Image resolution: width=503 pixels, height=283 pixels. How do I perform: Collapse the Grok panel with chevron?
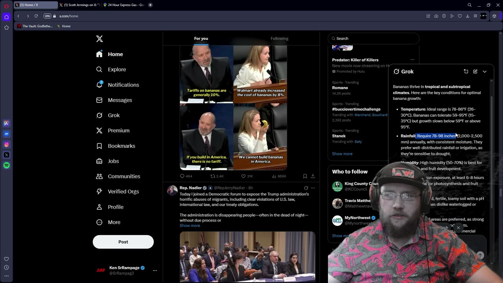pos(485,72)
